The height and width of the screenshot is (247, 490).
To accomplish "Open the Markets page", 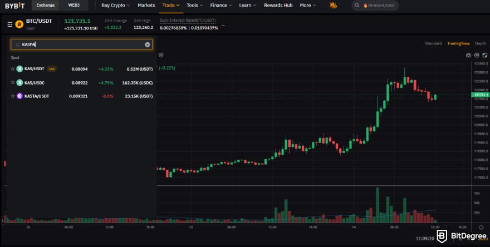I will pyautogui.click(x=146, y=6).
